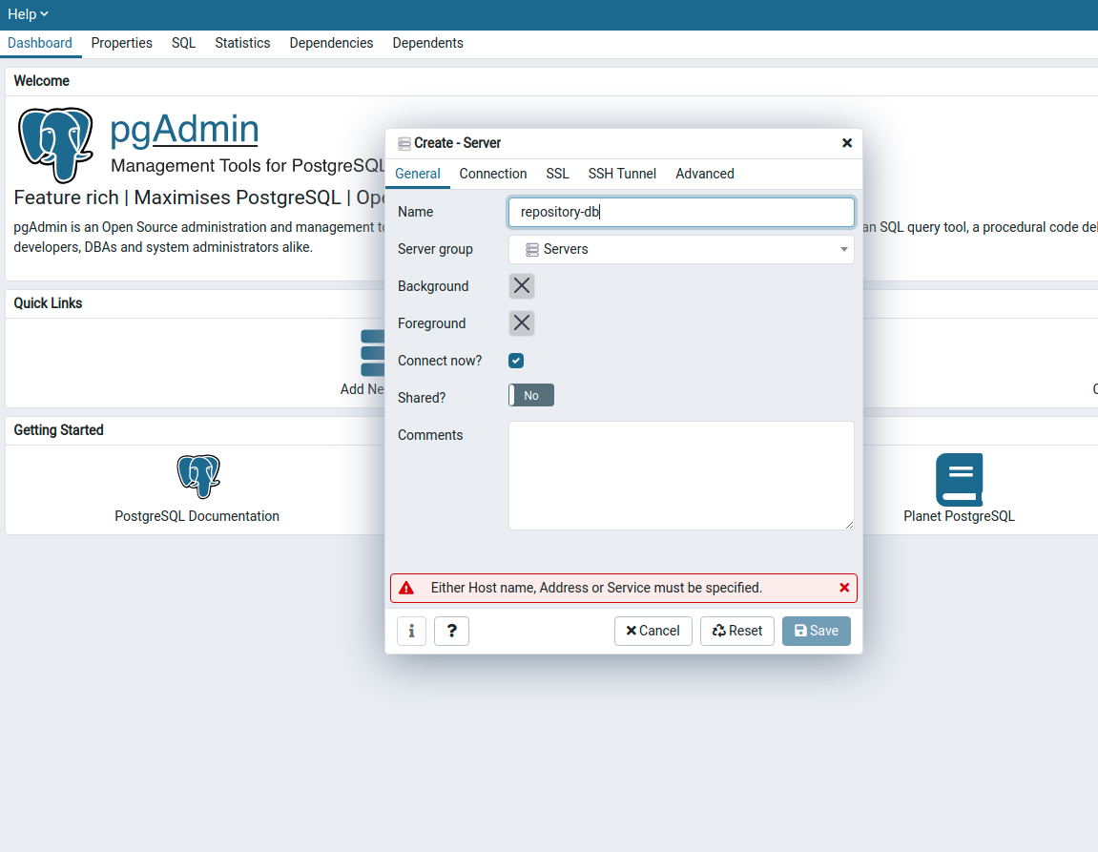The width and height of the screenshot is (1098, 852).
Task: Select the General tab
Action: pyautogui.click(x=417, y=174)
